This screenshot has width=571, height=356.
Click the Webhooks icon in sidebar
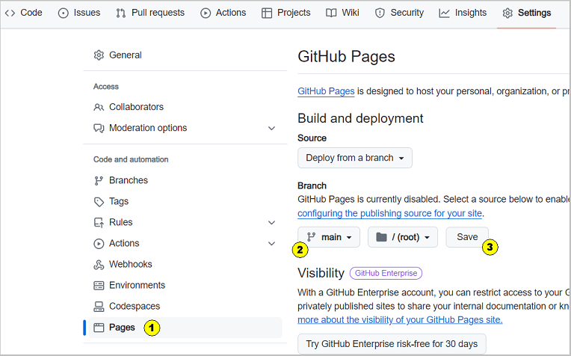(x=99, y=265)
